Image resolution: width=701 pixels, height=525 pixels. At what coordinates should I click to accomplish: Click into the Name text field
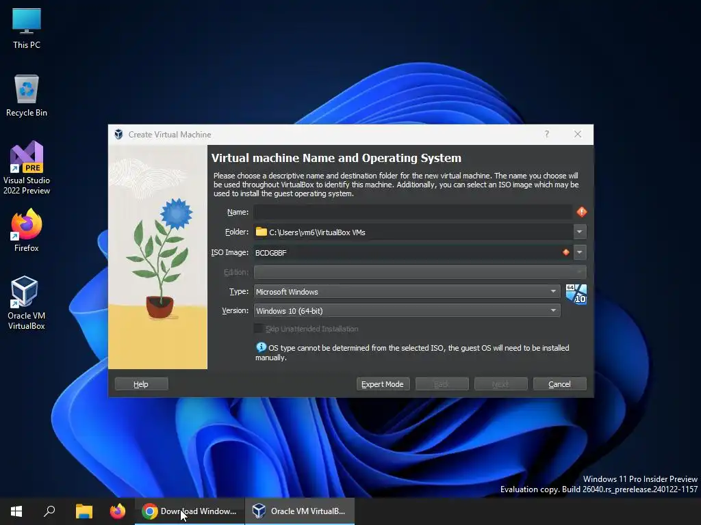click(x=413, y=212)
